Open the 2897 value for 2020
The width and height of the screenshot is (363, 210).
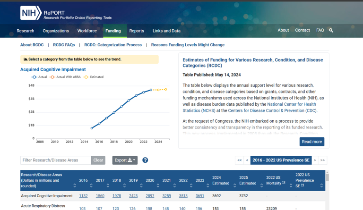[x=150, y=196]
